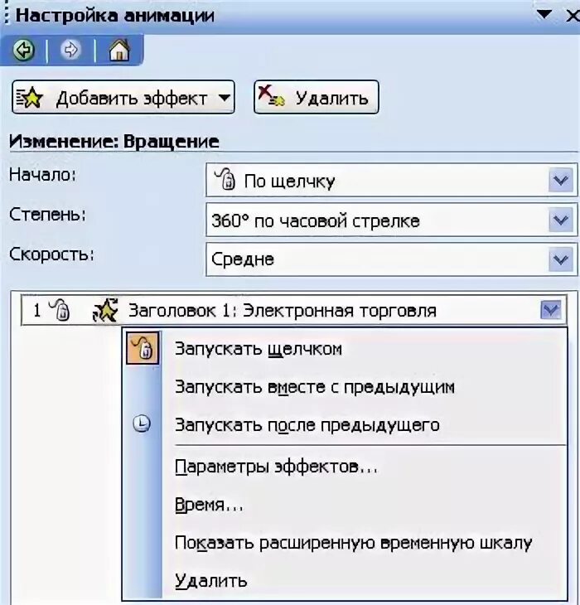Click the star icon on Добавить эффект
This screenshot has width=580, height=605.
(30, 98)
